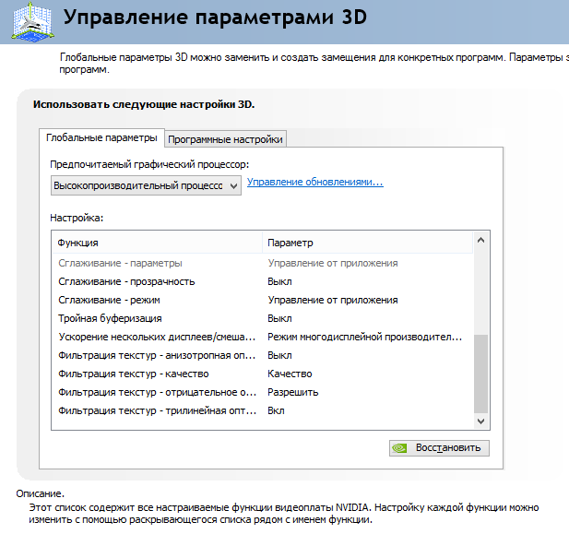Click the NVIDIA logo icon on Восстановить button

coord(399,448)
